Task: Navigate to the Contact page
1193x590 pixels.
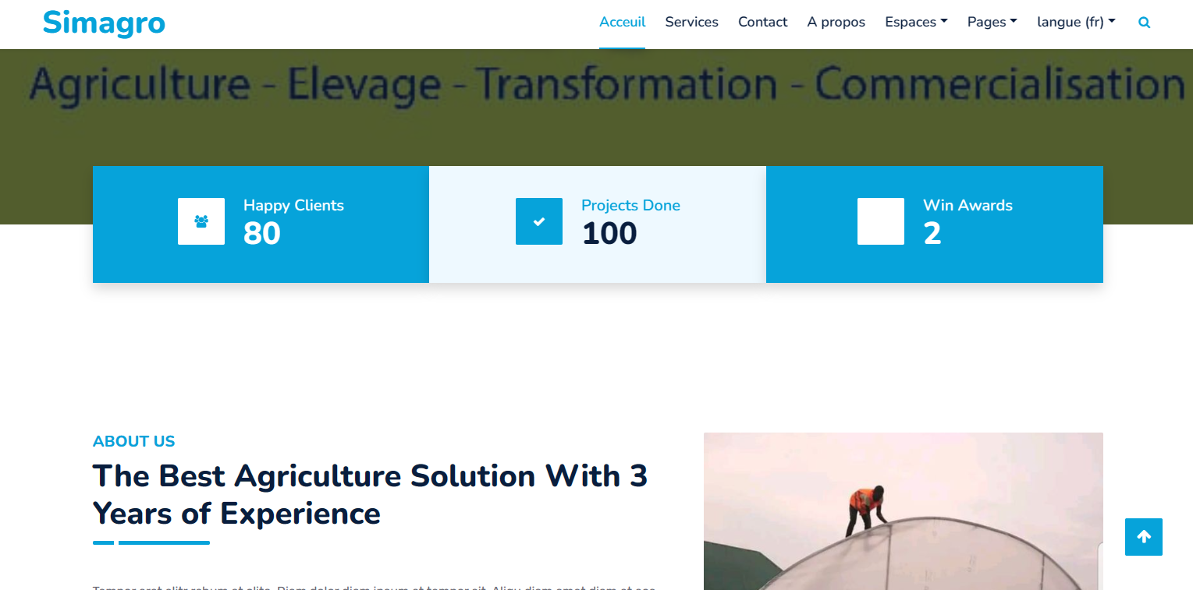Action: point(762,23)
